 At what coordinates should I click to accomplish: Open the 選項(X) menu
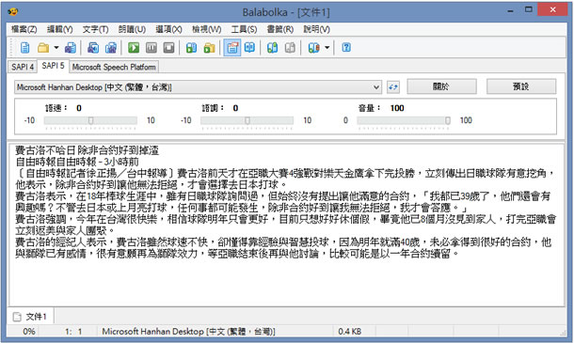168,29
